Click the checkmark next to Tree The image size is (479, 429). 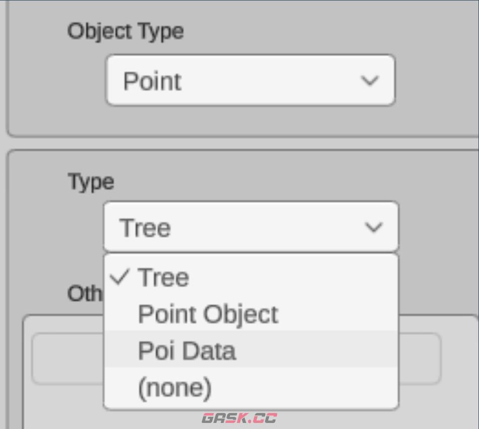point(120,277)
